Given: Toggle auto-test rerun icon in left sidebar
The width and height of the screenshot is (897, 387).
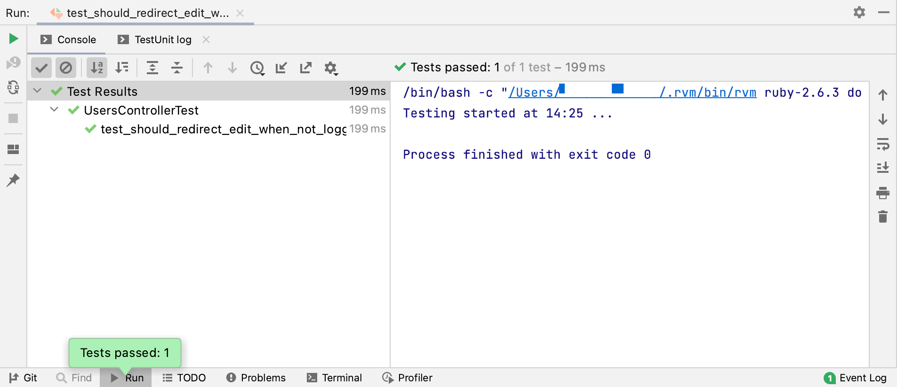Looking at the screenshot, I should click(13, 87).
